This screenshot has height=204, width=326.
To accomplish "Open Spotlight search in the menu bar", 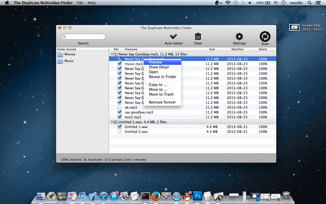I will pyautogui.click(x=310, y=3).
